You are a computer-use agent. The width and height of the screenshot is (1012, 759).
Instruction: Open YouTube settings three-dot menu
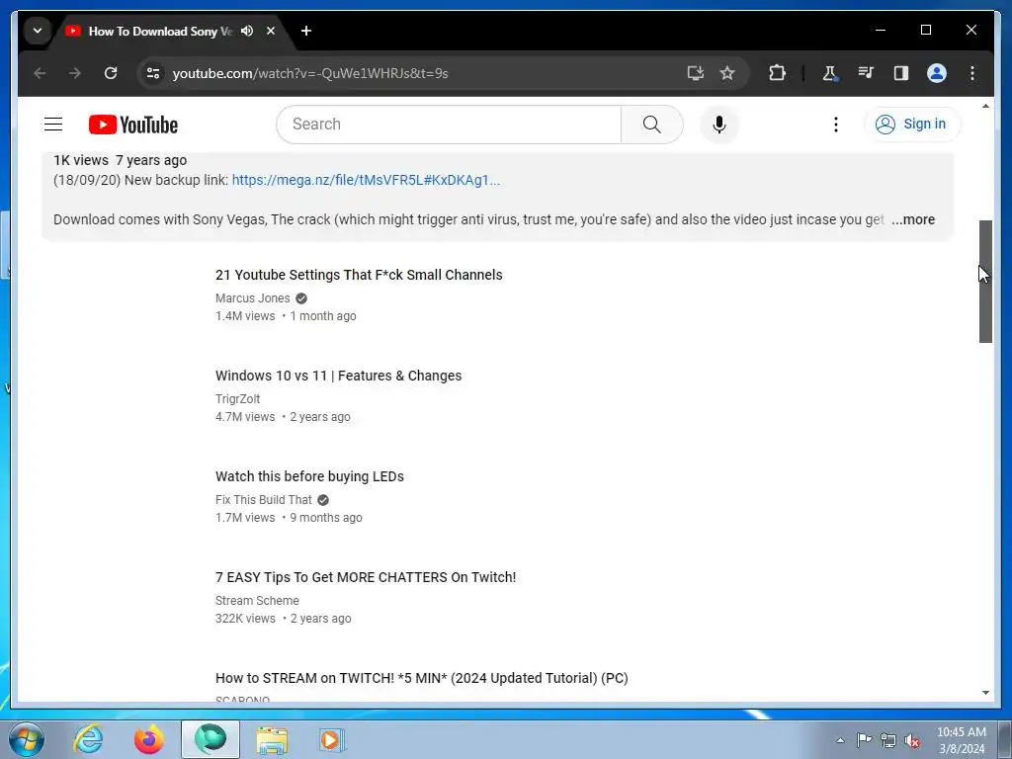coord(836,124)
